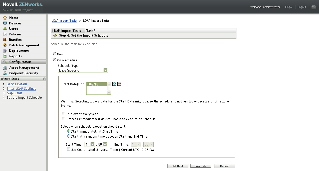Select Start at a random time option
Image resolution: width=320 pixels, height=171 pixels.
click(69, 136)
